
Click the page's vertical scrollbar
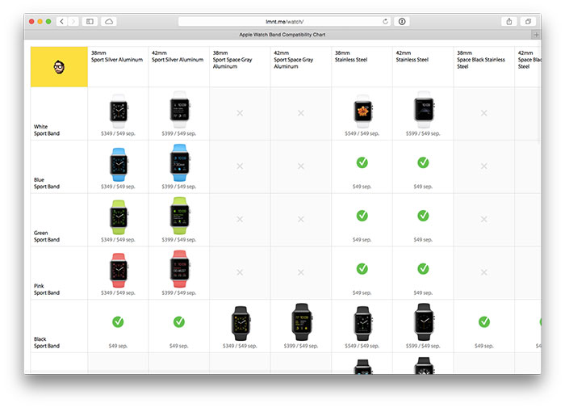pyautogui.click(x=539, y=95)
